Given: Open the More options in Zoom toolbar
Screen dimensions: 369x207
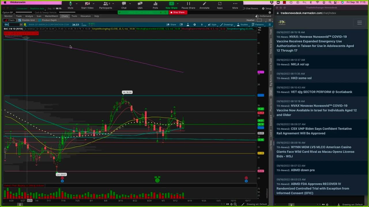Looking at the screenshot, I should click(x=235, y=5).
